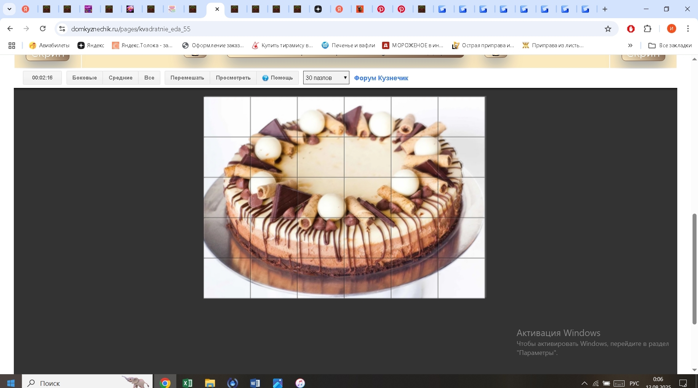This screenshot has width=698, height=388.
Task: Click the browser forward arrow
Action: (26, 29)
